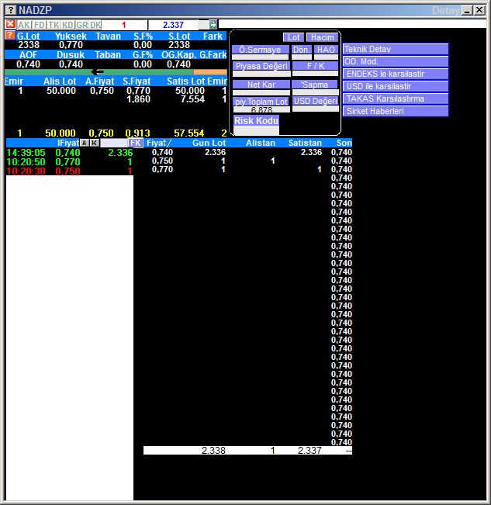
Task: Click the Alis Lot header
Action: pos(60,81)
